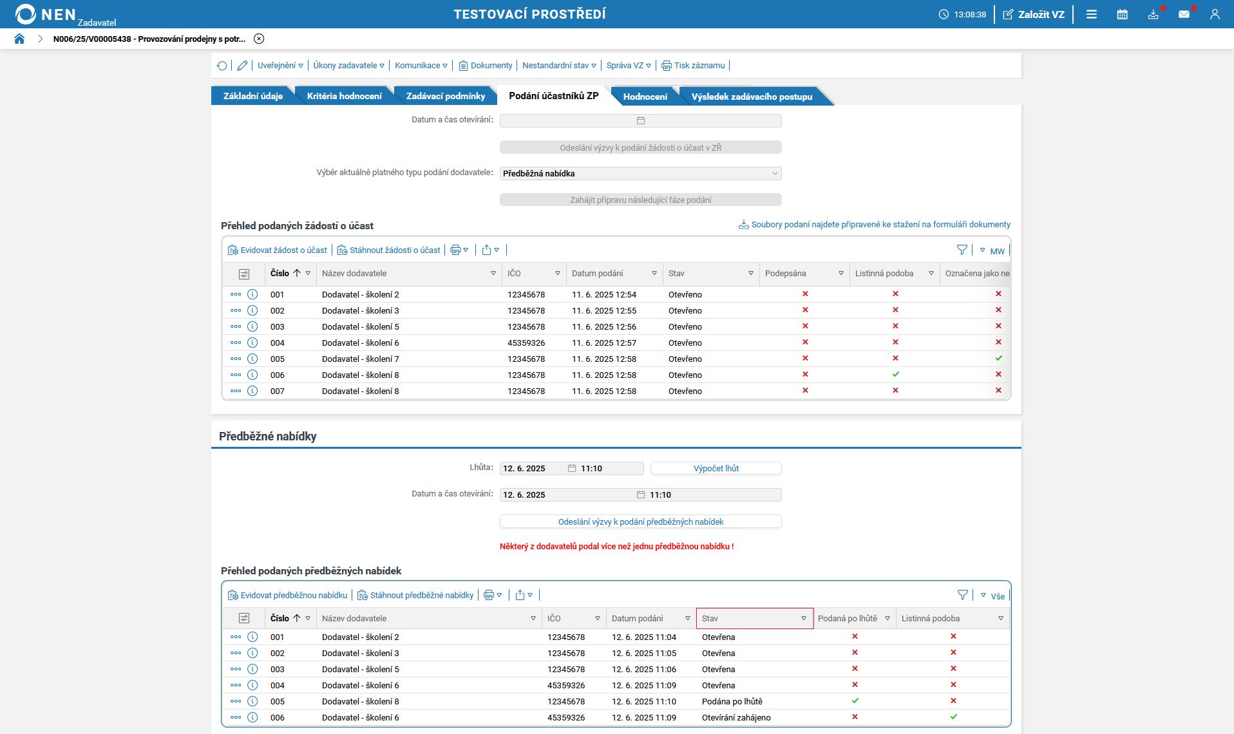Open the messages envelope icon

(1184, 14)
